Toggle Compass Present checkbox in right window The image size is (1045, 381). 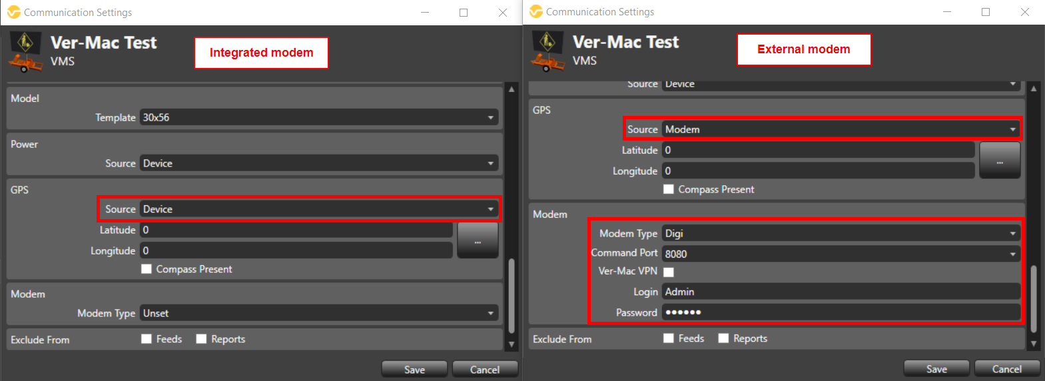pyautogui.click(x=669, y=189)
